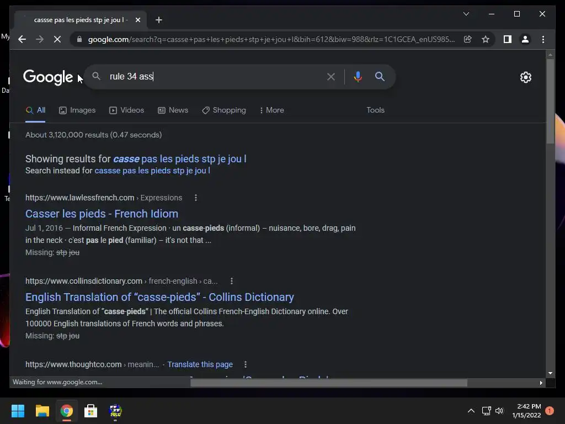Show hidden system tray icons chevron

pyautogui.click(x=471, y=411)
